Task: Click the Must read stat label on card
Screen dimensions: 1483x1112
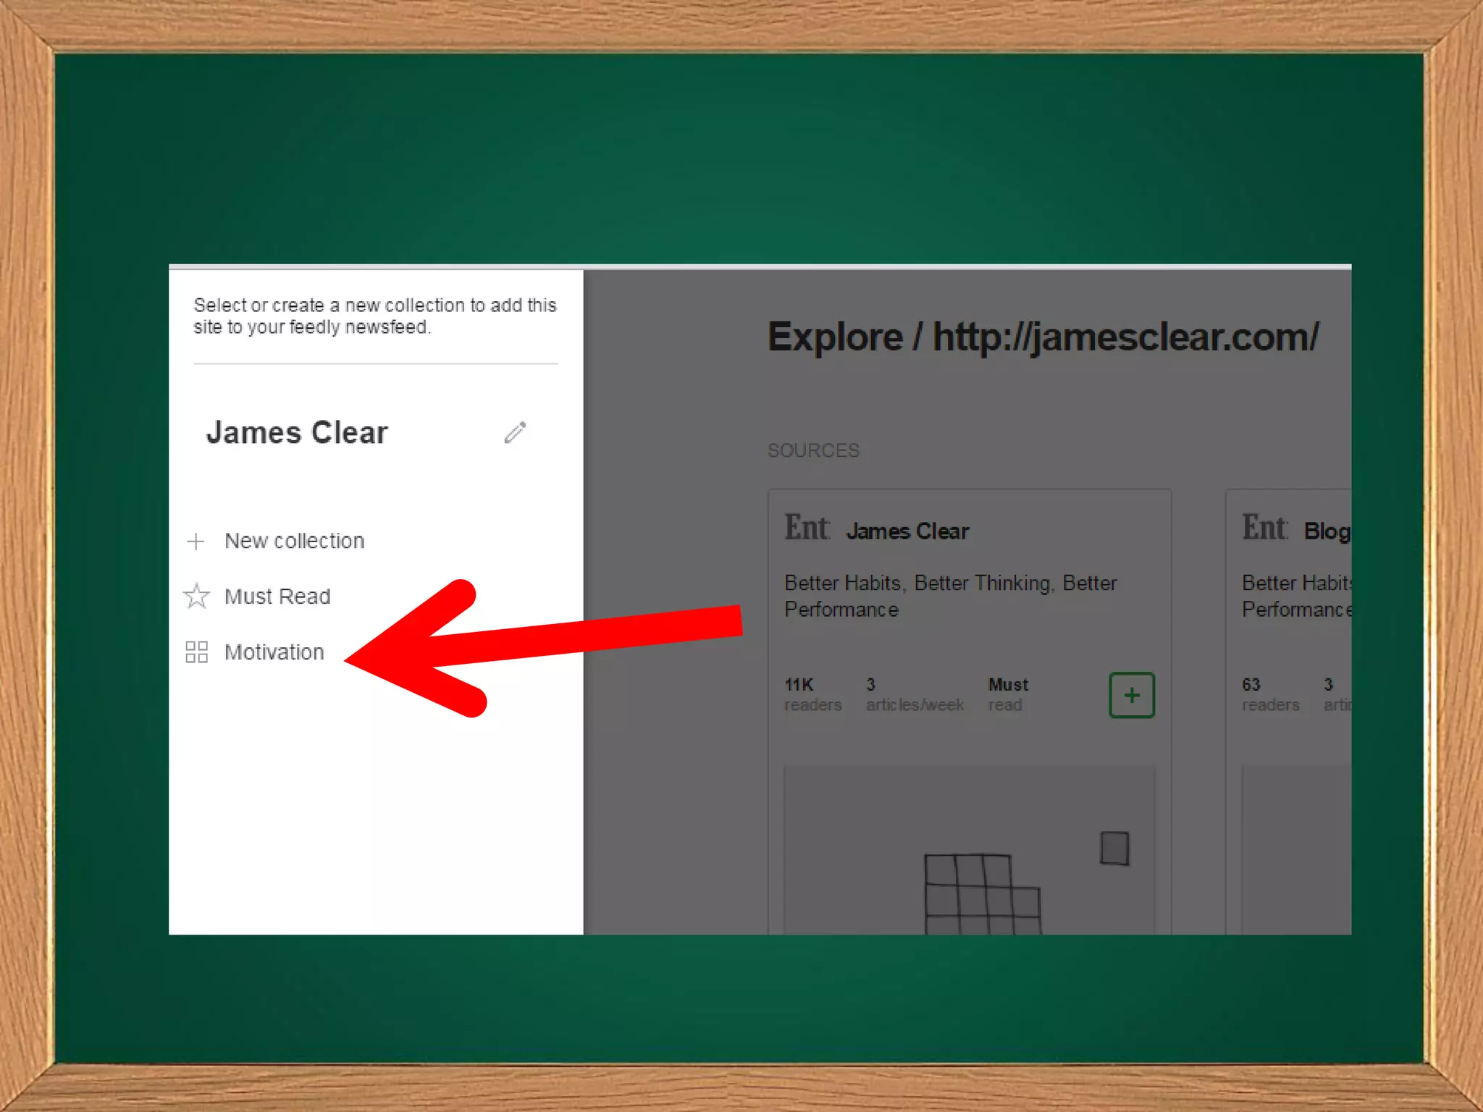Action: (1008, 694)
